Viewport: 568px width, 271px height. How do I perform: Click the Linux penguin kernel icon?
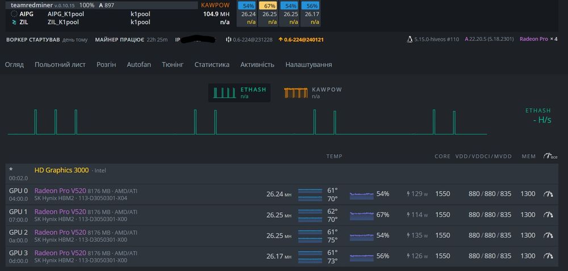(410, 39)
